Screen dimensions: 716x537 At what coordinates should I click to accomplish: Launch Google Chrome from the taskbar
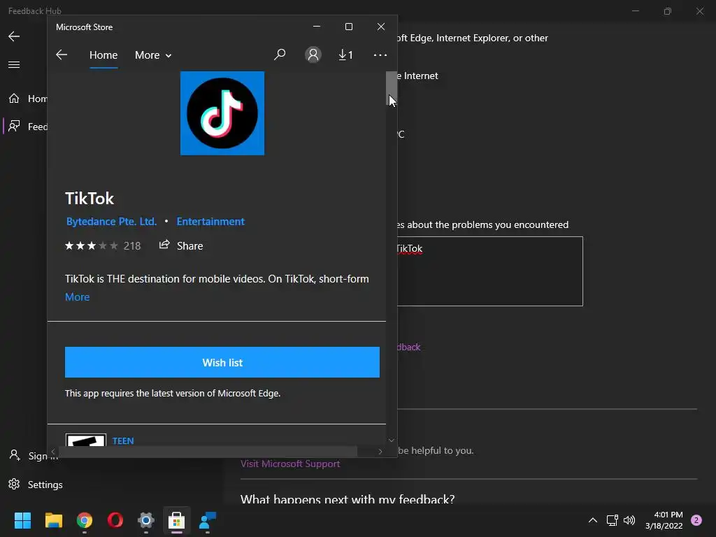click(x=85, y=520)
